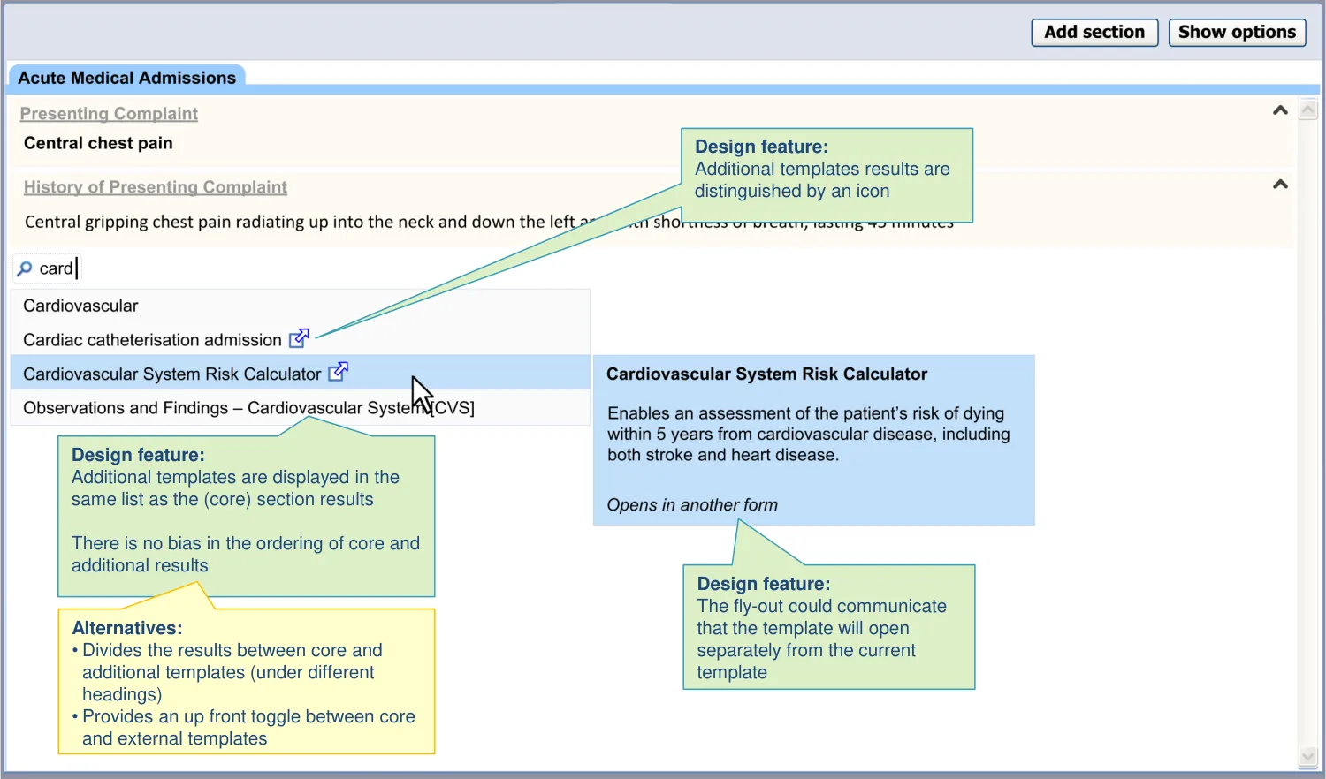Open Show options
Image resolution: width=1326 pixels, height=779 pixels.
(x=1237, y=33)
